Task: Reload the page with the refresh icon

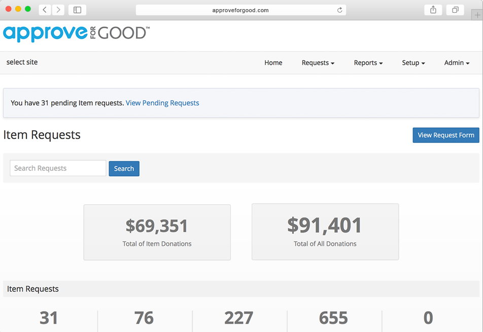Action: (339, 10)
